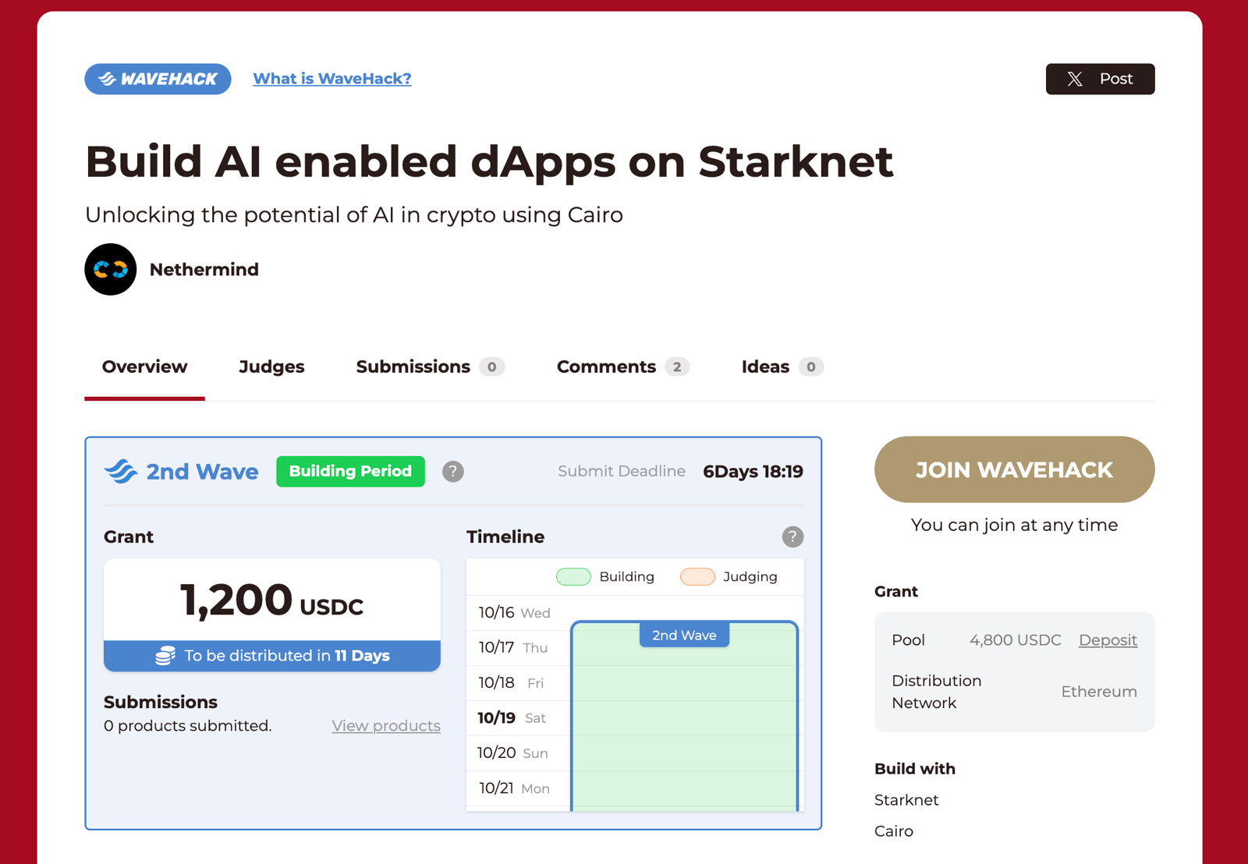
Task: Open the Overview tab
Action: click(x=144, y=366)
